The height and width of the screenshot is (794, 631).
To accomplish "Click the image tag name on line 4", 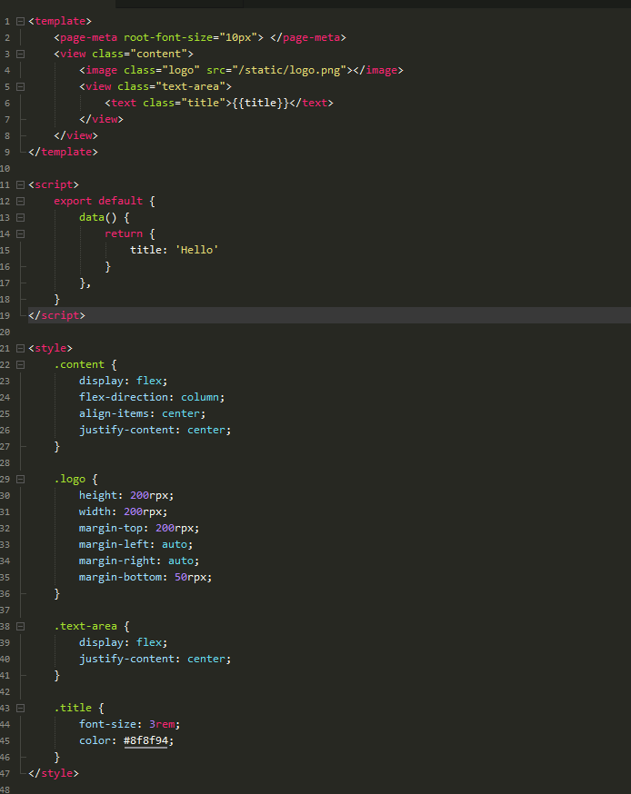I will [101, 70].
